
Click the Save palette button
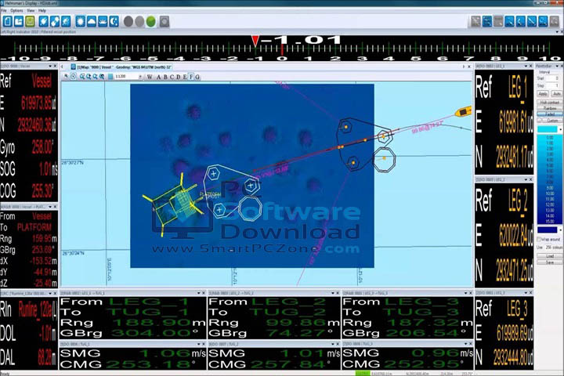pos(550,262)
